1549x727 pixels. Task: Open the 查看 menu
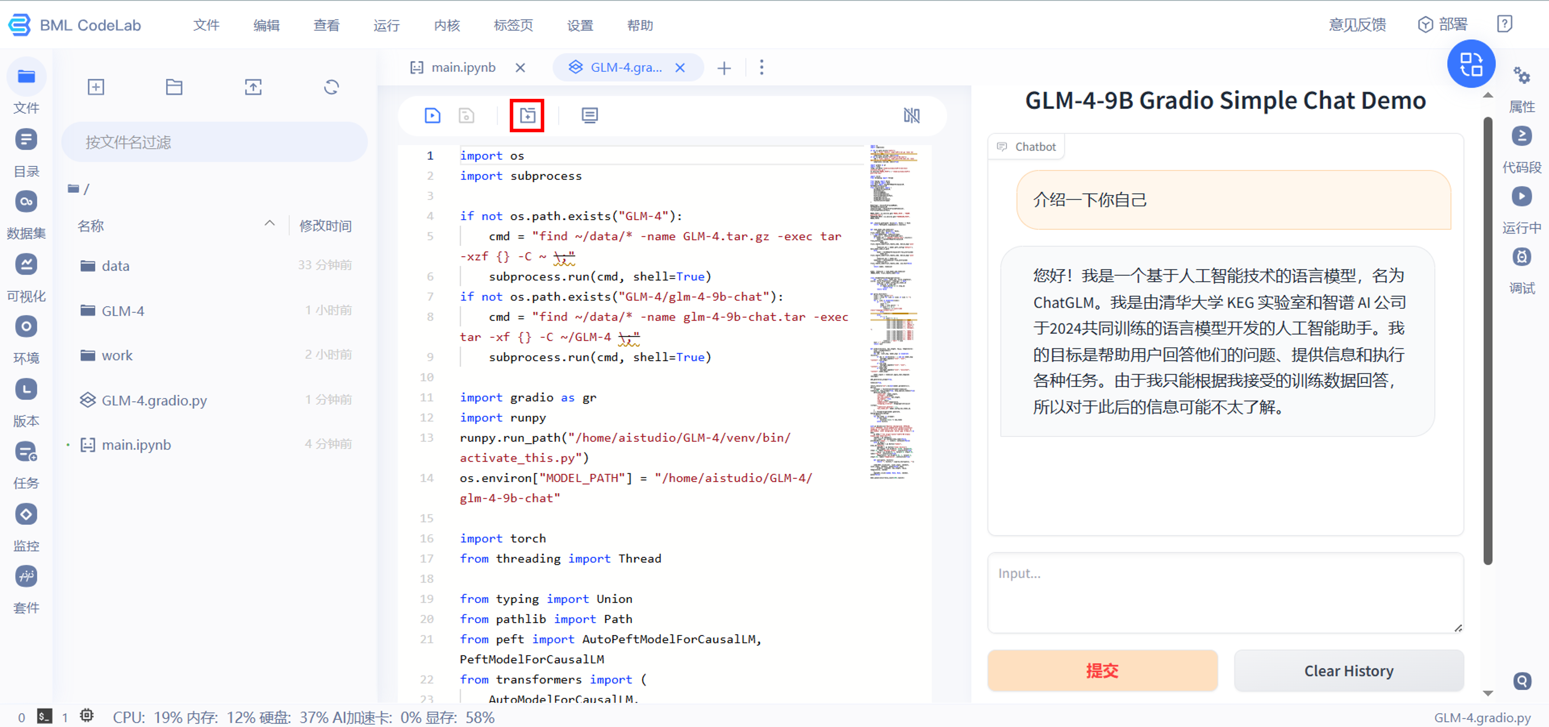(x=326, y=25)
